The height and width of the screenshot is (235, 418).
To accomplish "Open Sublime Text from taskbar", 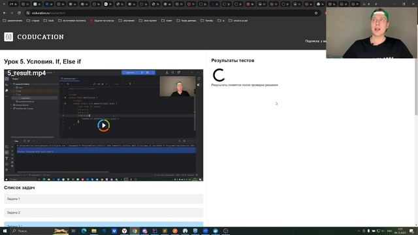I will coord(165,231).
